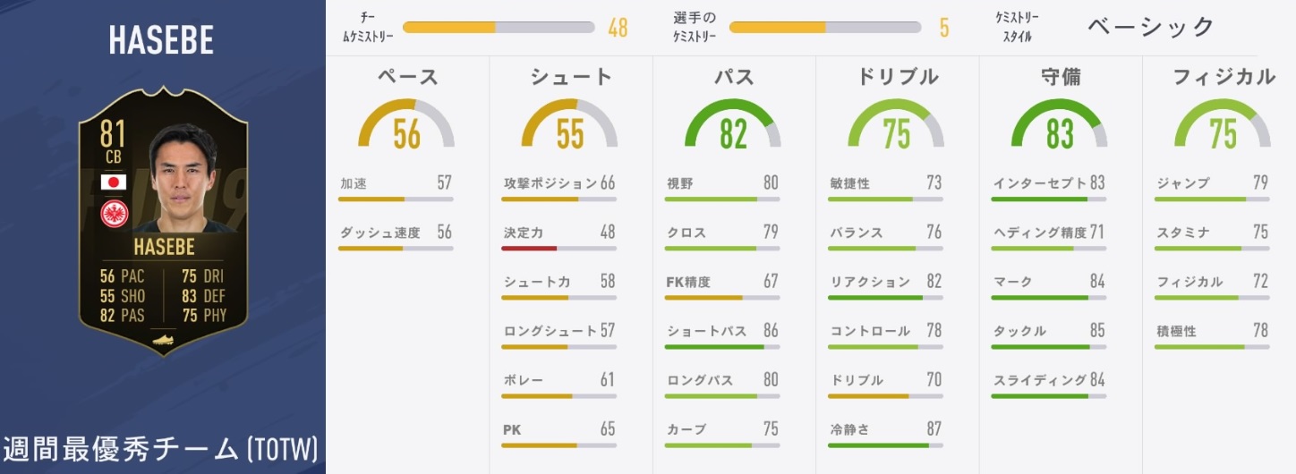Click the パス gauge showing 82
Image resolution: width=1296 pixels, height=474 pixels.
click(x=733, y=125)
